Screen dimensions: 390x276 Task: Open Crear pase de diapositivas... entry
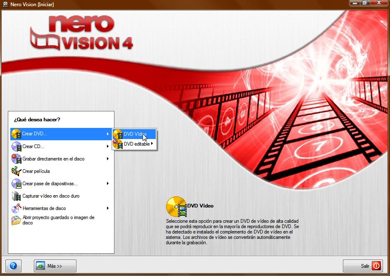coord(61,184)
